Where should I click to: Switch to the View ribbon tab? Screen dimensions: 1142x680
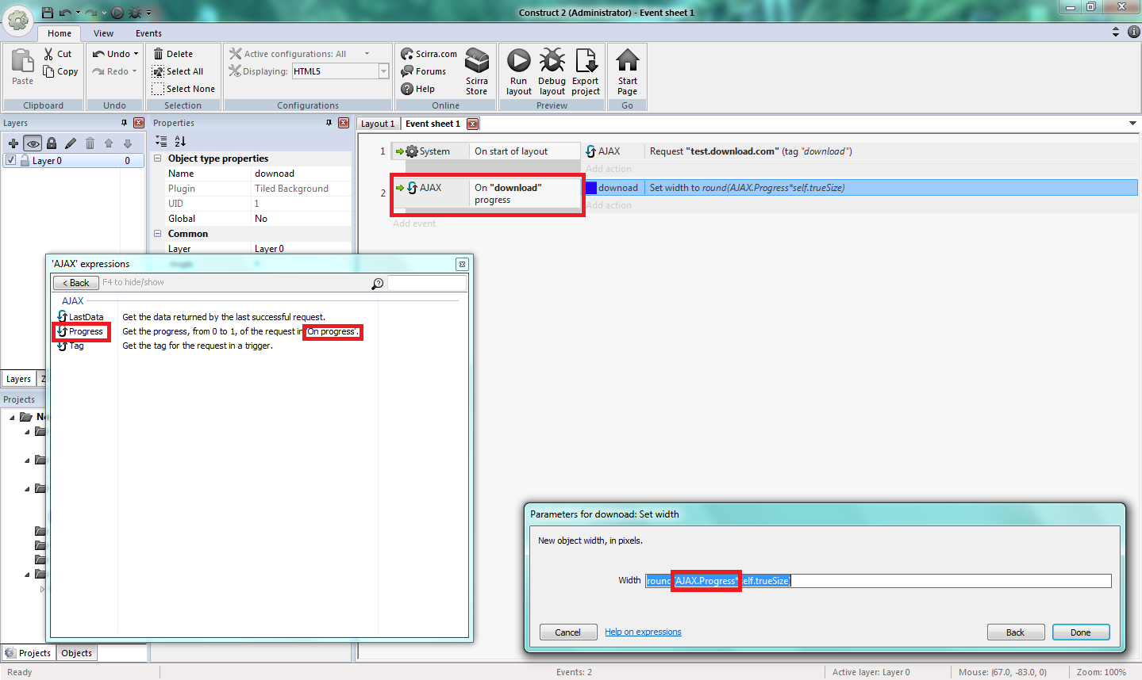point(103,33)
